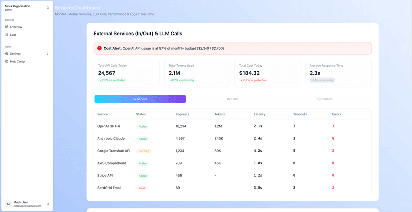Click the Logs list icon
Viewport: 412px width, 212px height.
(x=7, y=35)
